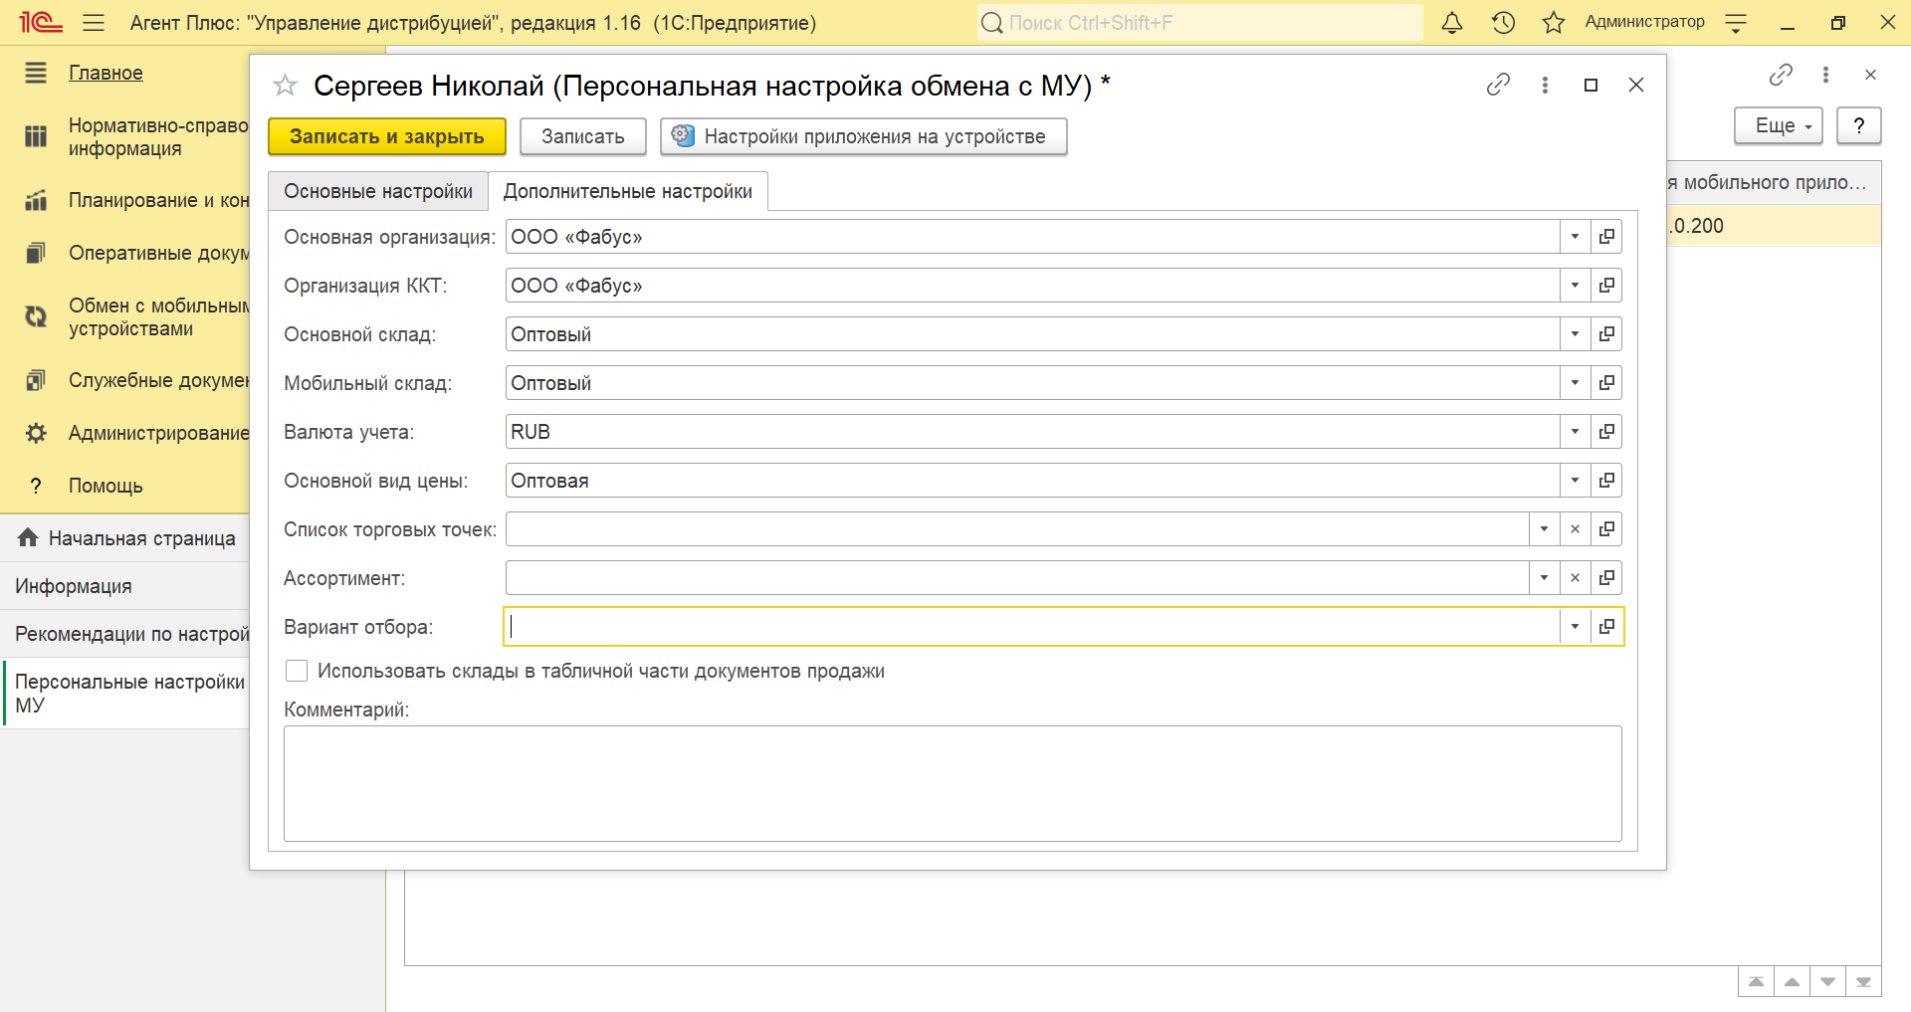The image size is (1911, 1012).
Task: Jump to list start arrow button
Action: 1757,982
